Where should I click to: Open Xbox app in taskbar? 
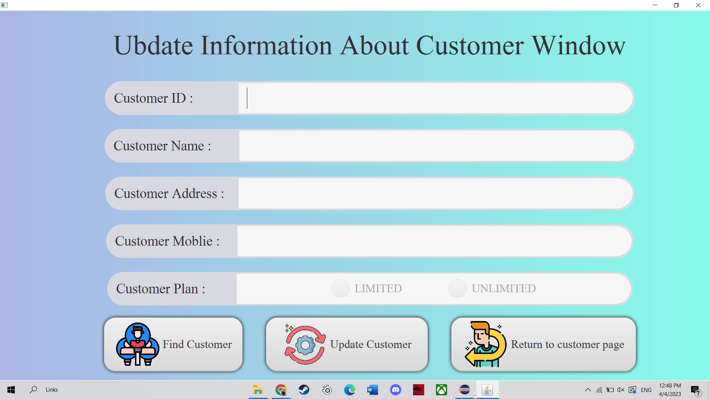point(442,390)
